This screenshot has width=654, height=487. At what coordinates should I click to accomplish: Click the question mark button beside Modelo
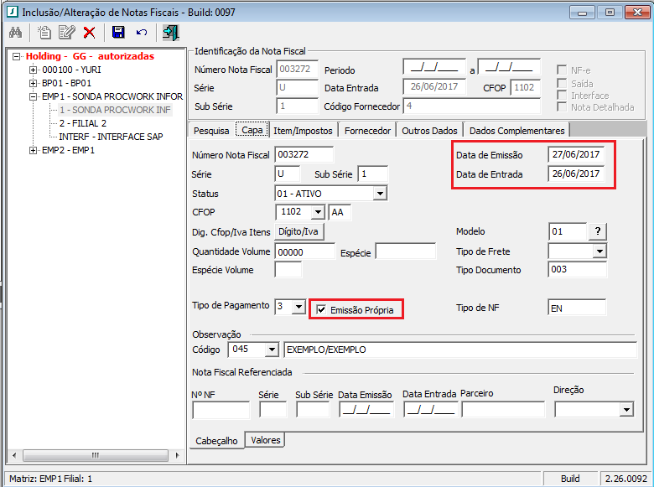[598, 231]
